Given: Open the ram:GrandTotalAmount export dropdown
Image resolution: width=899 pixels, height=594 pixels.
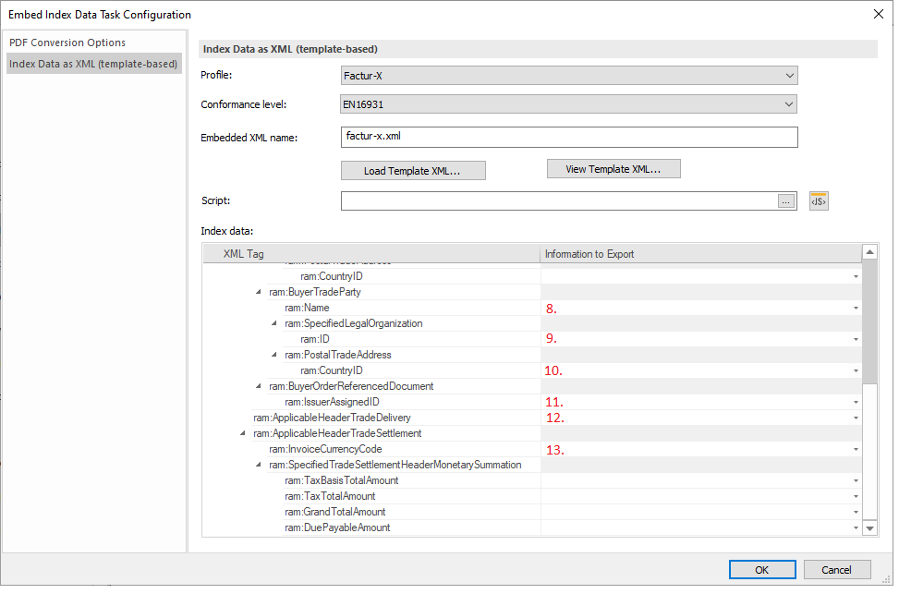Looking at the screenshot, I should click(x=855, y=513).
